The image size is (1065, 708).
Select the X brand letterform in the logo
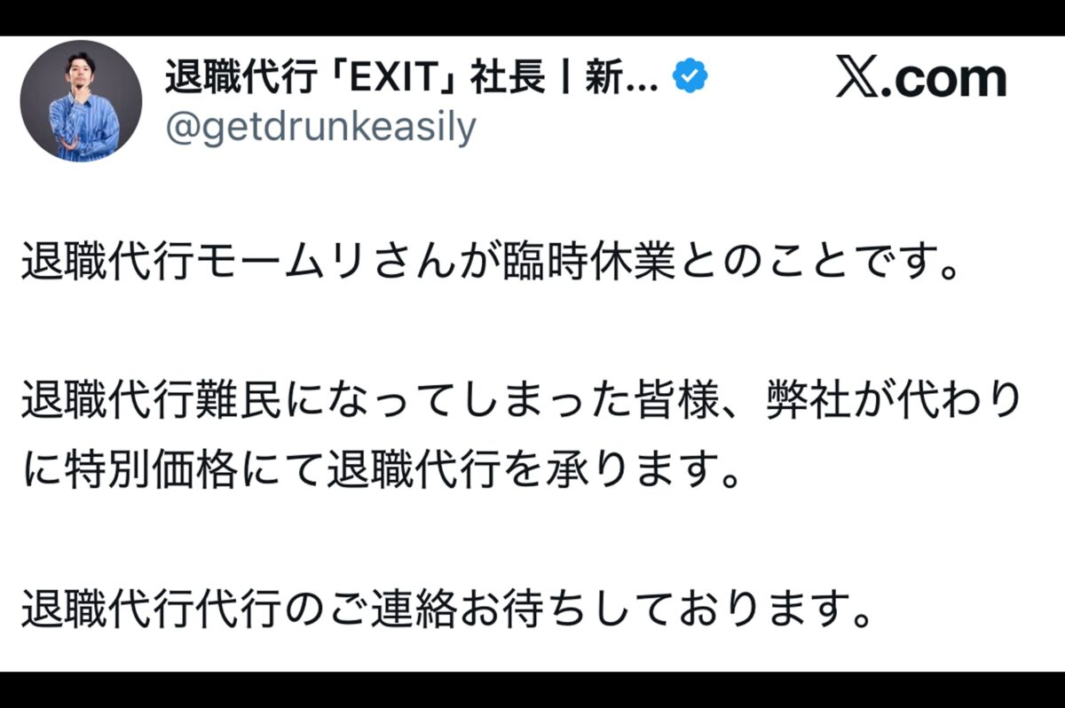(858, 77)
